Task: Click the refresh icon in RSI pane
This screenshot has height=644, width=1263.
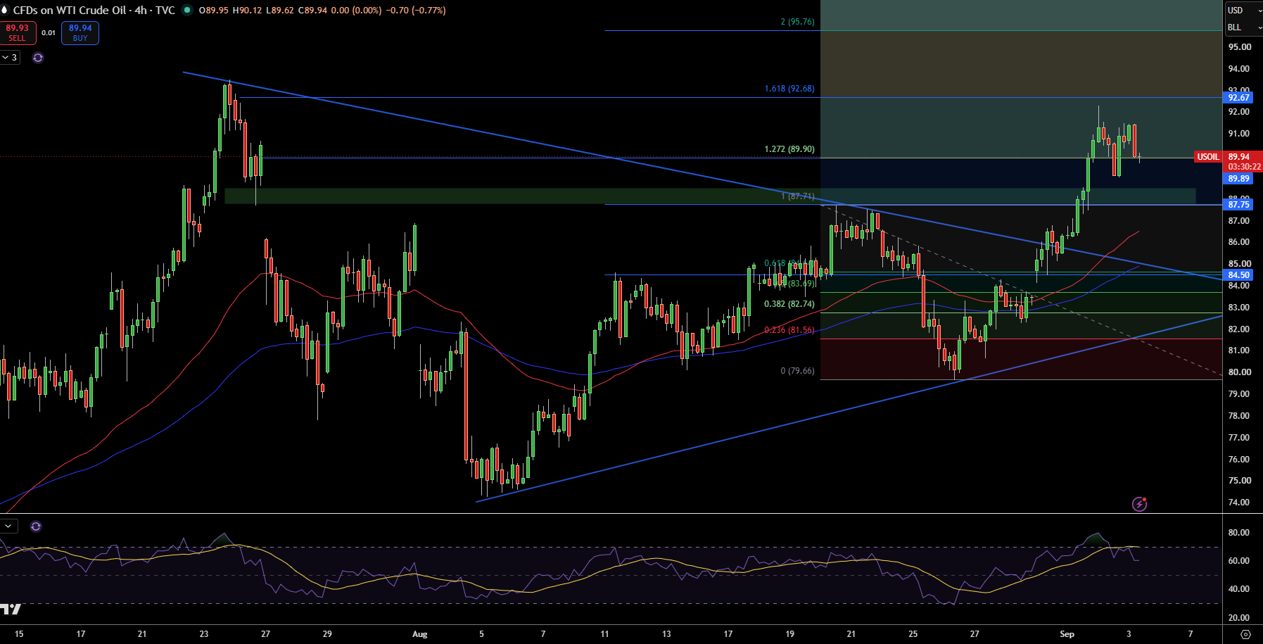Action: [x=36, y=526]
